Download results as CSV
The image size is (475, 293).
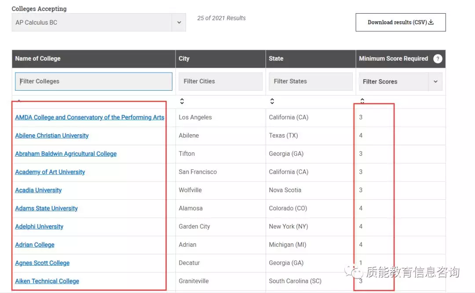401,22
